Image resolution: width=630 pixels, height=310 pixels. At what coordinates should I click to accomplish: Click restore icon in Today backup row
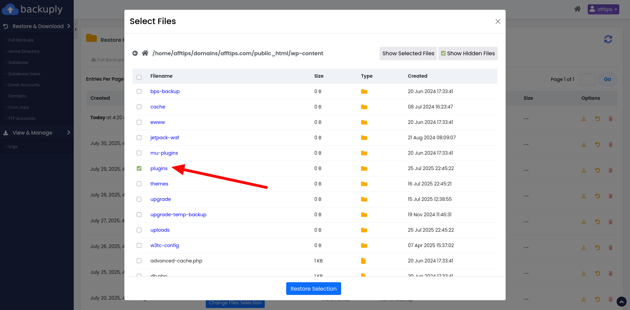coord(597,119)
